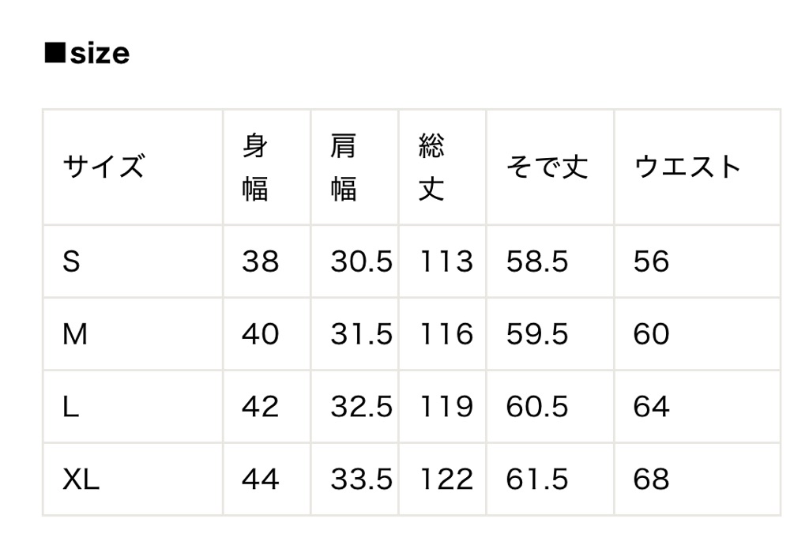The height and width of the screenshot is (549, 809).
Task: Click the XL size row label
Action: tap(81, 479)
